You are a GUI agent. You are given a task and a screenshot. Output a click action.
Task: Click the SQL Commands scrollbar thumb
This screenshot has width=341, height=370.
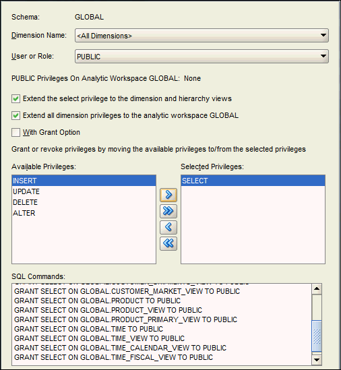click(x=317, y=336)
